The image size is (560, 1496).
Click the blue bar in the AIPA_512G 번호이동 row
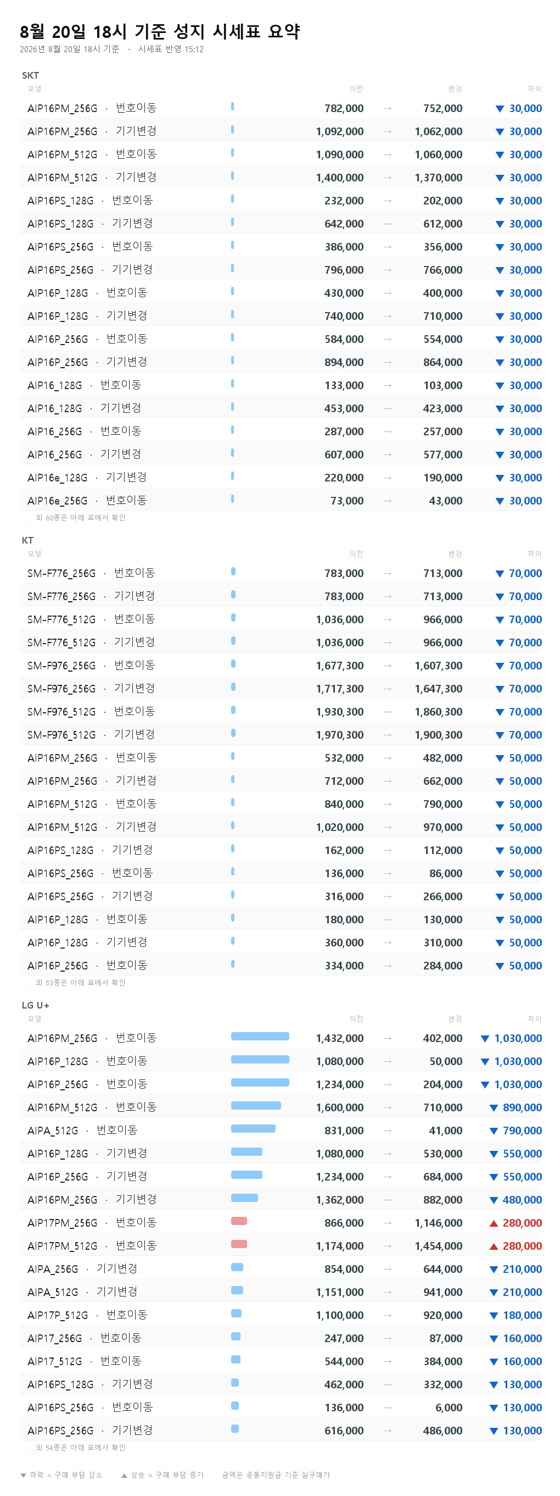point(253,1128)
